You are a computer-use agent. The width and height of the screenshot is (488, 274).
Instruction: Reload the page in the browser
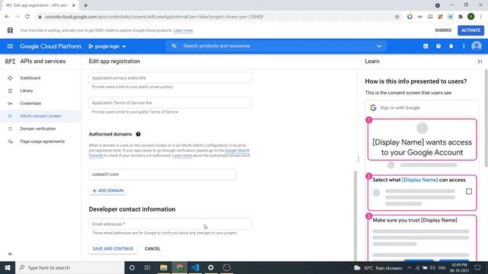point(27,17)
